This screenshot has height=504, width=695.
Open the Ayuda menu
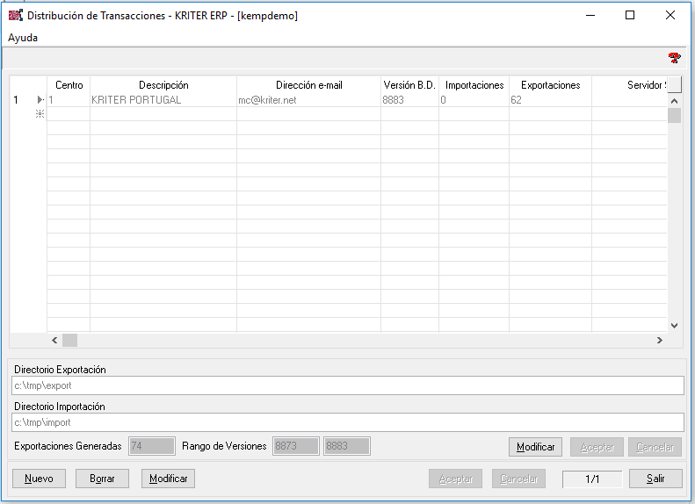(23, 38)
